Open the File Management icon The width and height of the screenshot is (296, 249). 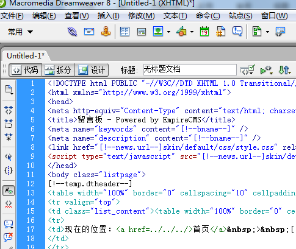pyautogui.click(x=284, y=70)
